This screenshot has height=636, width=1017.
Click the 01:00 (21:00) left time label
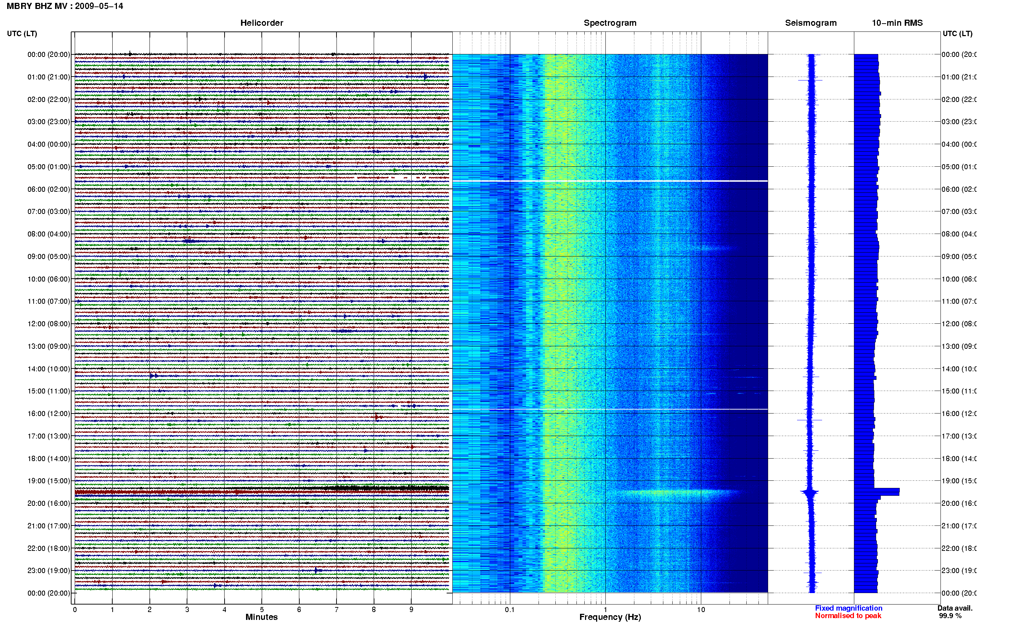(x=49, y=77)
